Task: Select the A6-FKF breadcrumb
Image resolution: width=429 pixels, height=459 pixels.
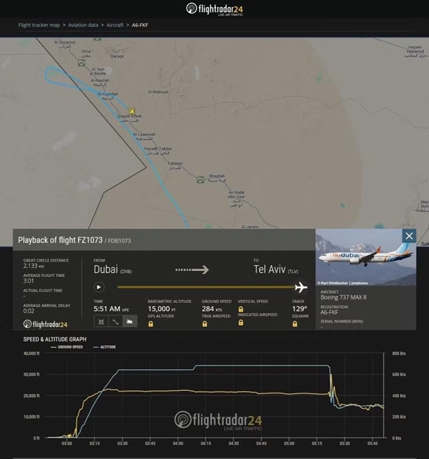Action: click(x=140, y=25)
